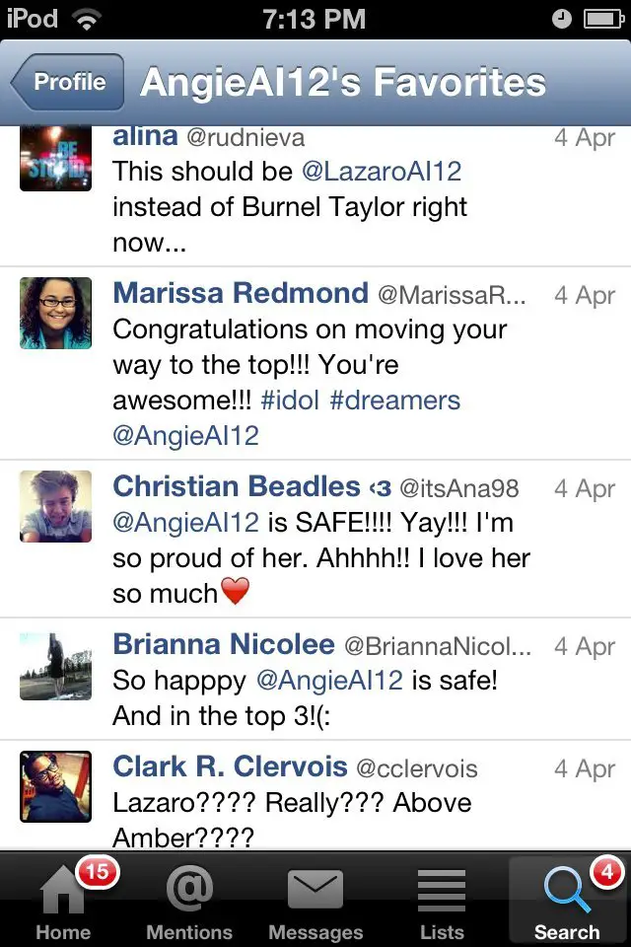Tap the Marissa Redmond username

point(241,293)
